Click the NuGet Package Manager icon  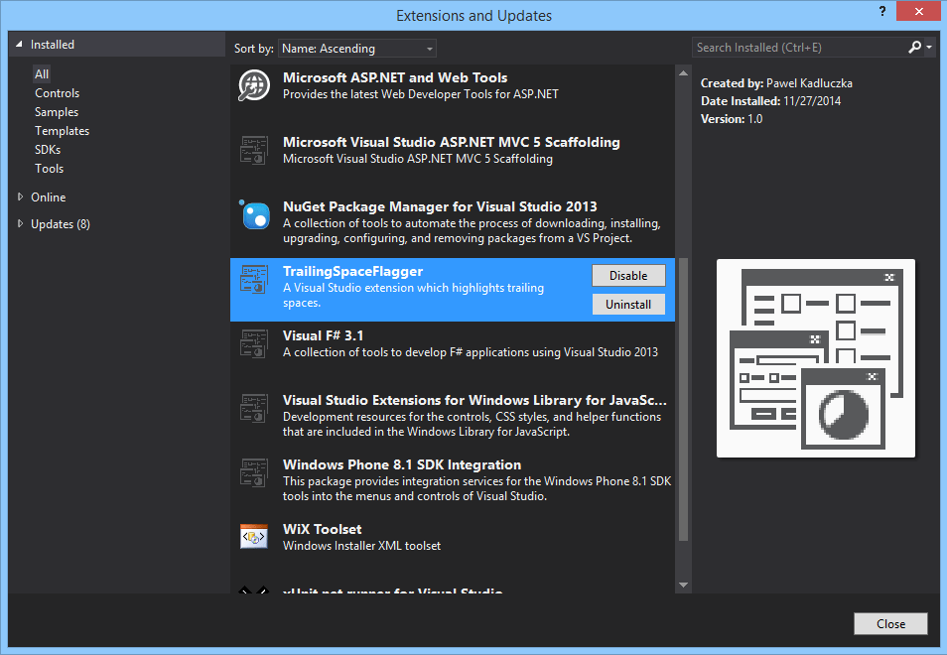(x=255, y=215)
